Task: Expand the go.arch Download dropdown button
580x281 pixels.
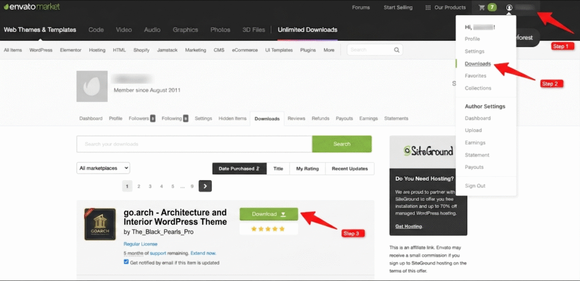Action: click(269, 214)
